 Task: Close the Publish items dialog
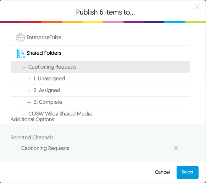pyautogui.click(x=197, y=7)
